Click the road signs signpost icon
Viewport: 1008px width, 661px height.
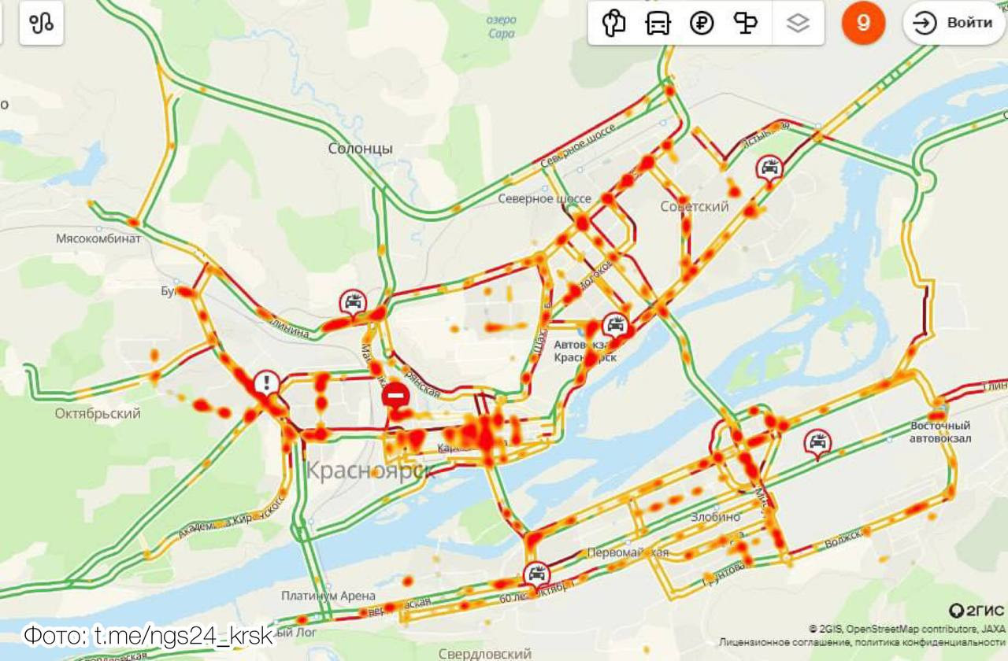coord(745,23)
